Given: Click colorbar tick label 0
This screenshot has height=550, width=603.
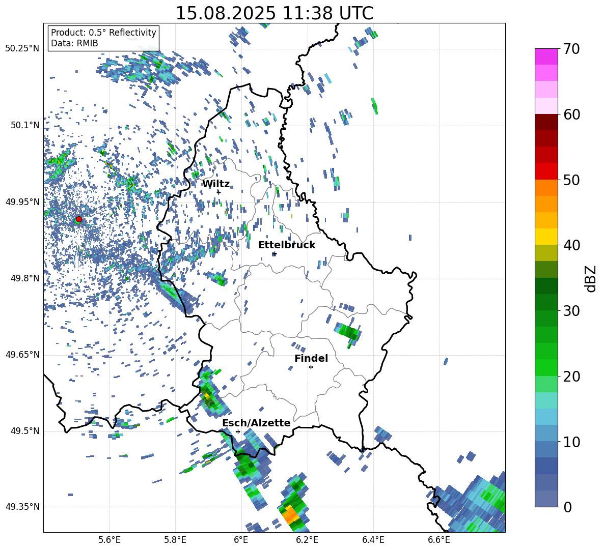Looking at the screenshot, I should coord(567,507).
